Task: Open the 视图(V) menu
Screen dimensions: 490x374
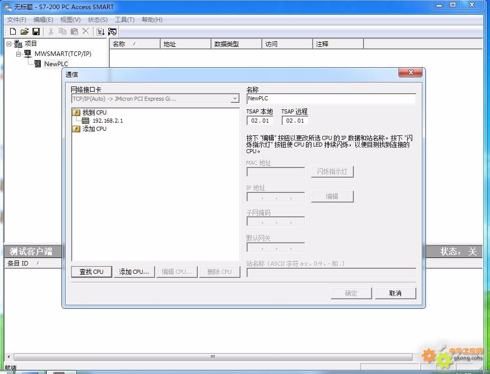Action: pyautogui.click(x=70, y=20)
